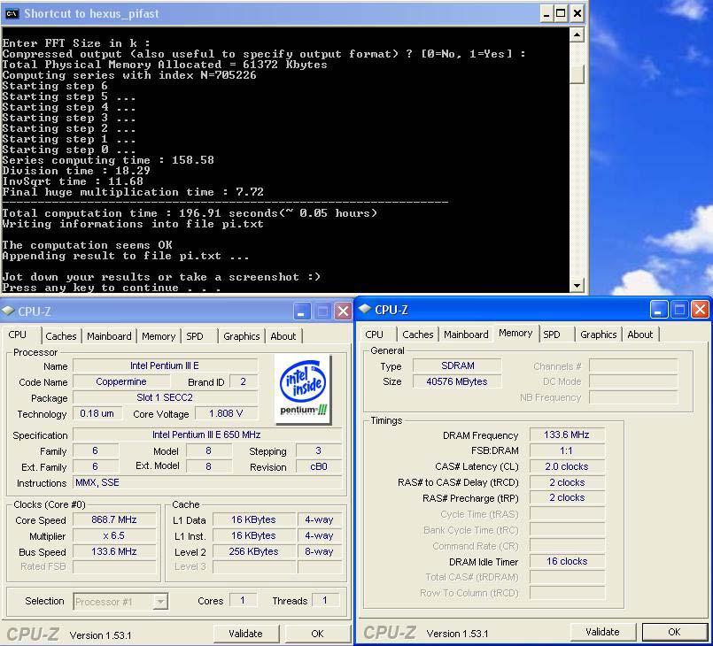Close the right CPU-Z Memory window
The height and width of the screenshot is (646, 713).
pyautogui.click(x=700, y=310)
